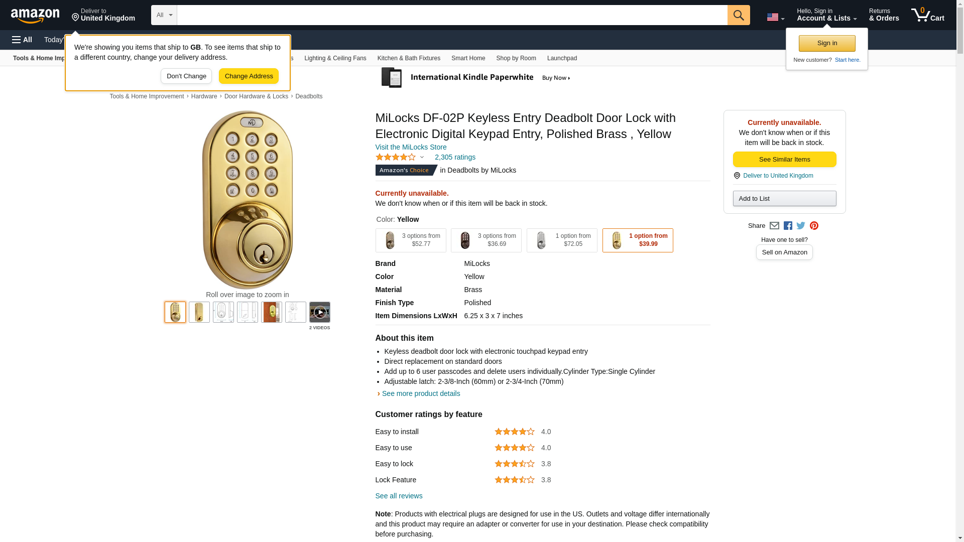Viewport: 964px width, 542px height.
Task: Share on Pinterest icon
Action: pyautogui.click(x=814, y=226)
